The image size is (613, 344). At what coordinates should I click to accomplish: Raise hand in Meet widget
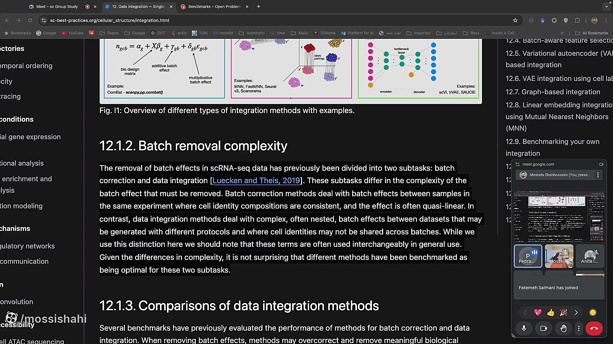coord(564,328)
